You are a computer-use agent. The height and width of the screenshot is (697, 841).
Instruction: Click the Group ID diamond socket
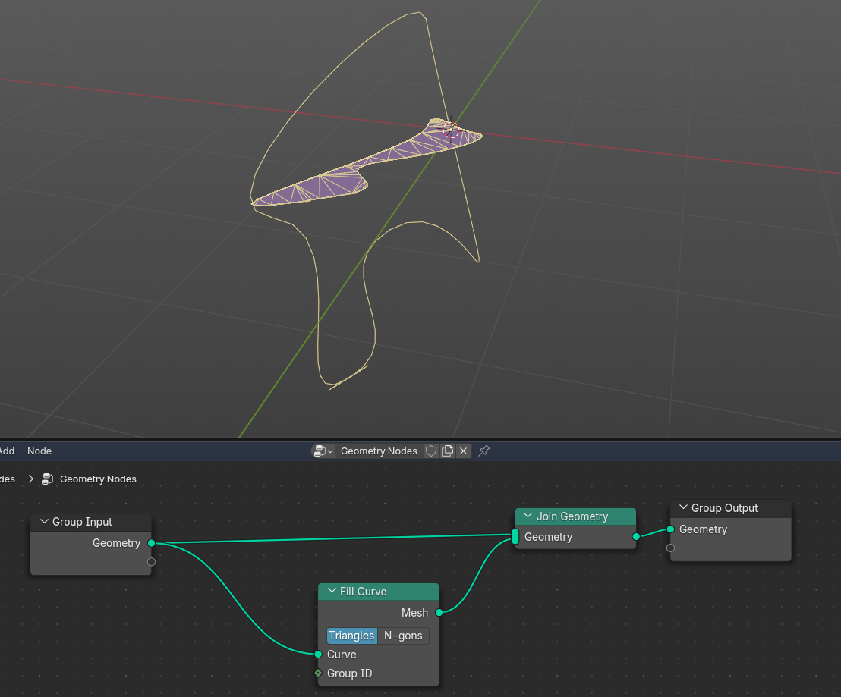tap(318, 673)
